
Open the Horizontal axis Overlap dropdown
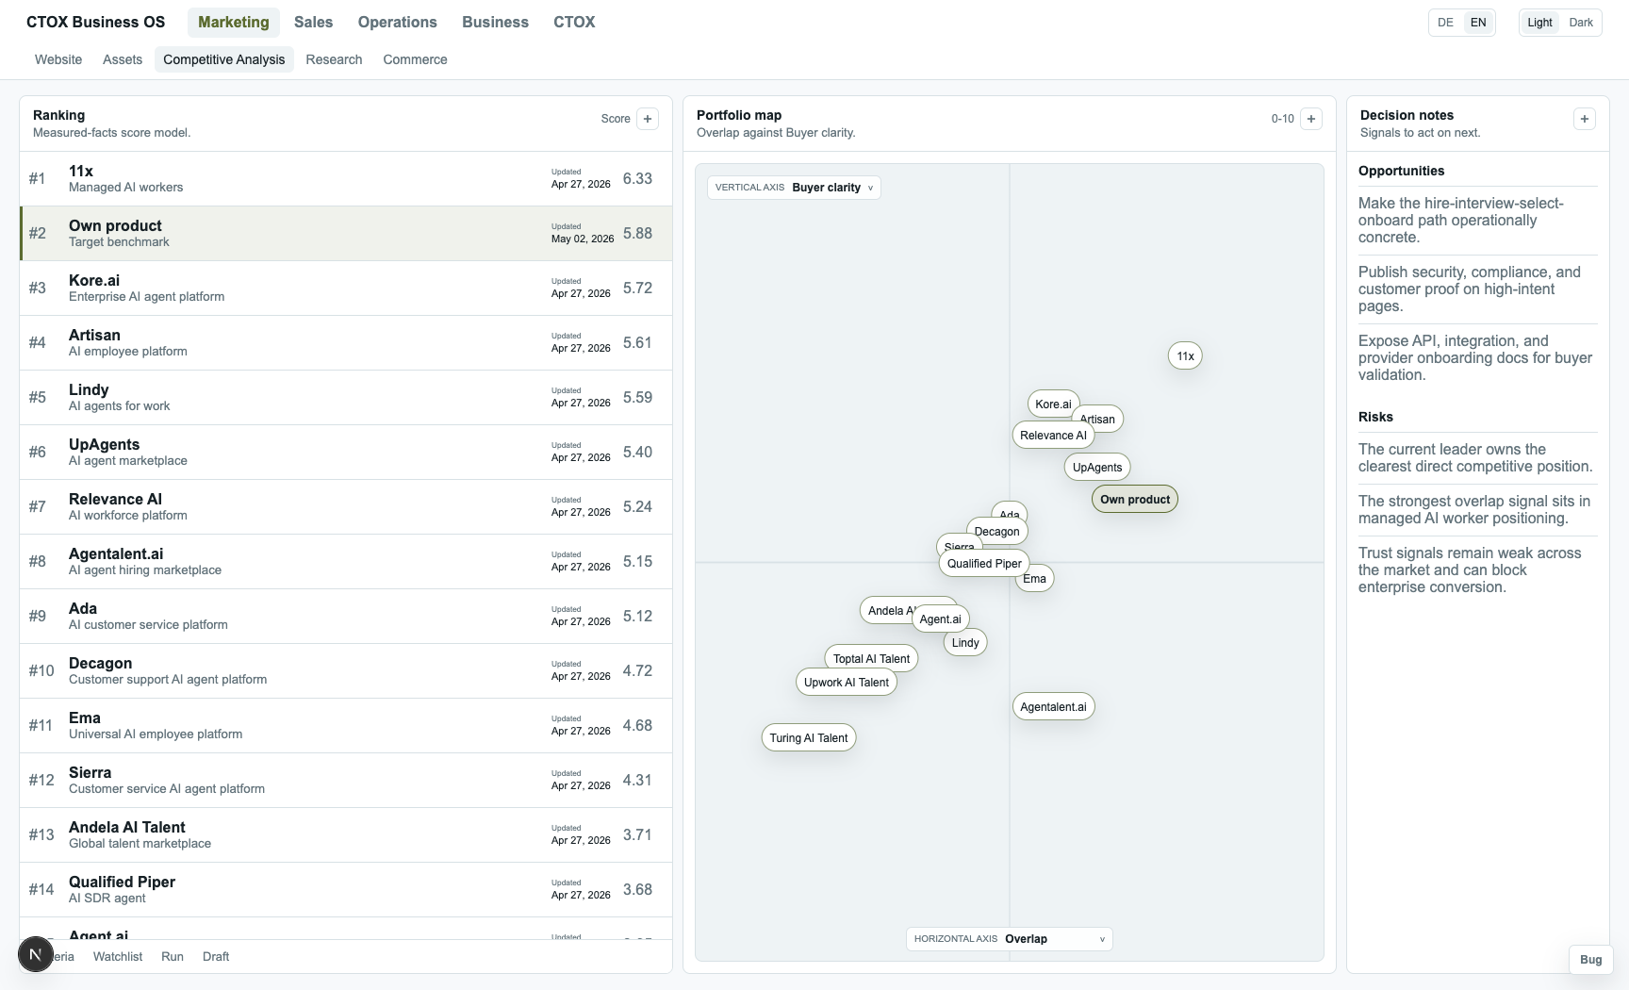1010,939
